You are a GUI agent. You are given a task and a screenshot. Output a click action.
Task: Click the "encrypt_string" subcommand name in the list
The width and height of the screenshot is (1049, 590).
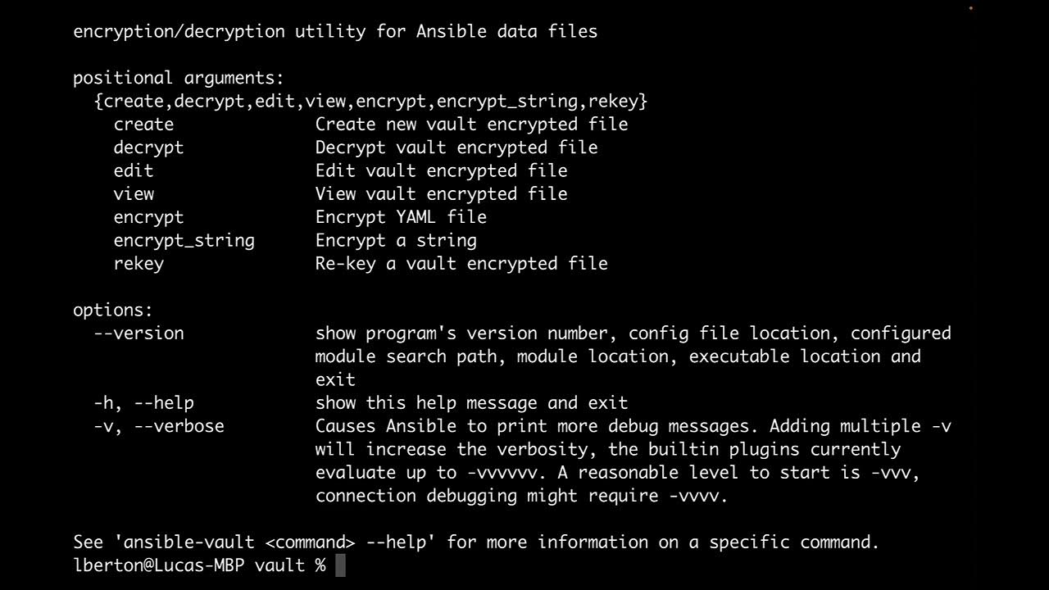coord(184,240)
